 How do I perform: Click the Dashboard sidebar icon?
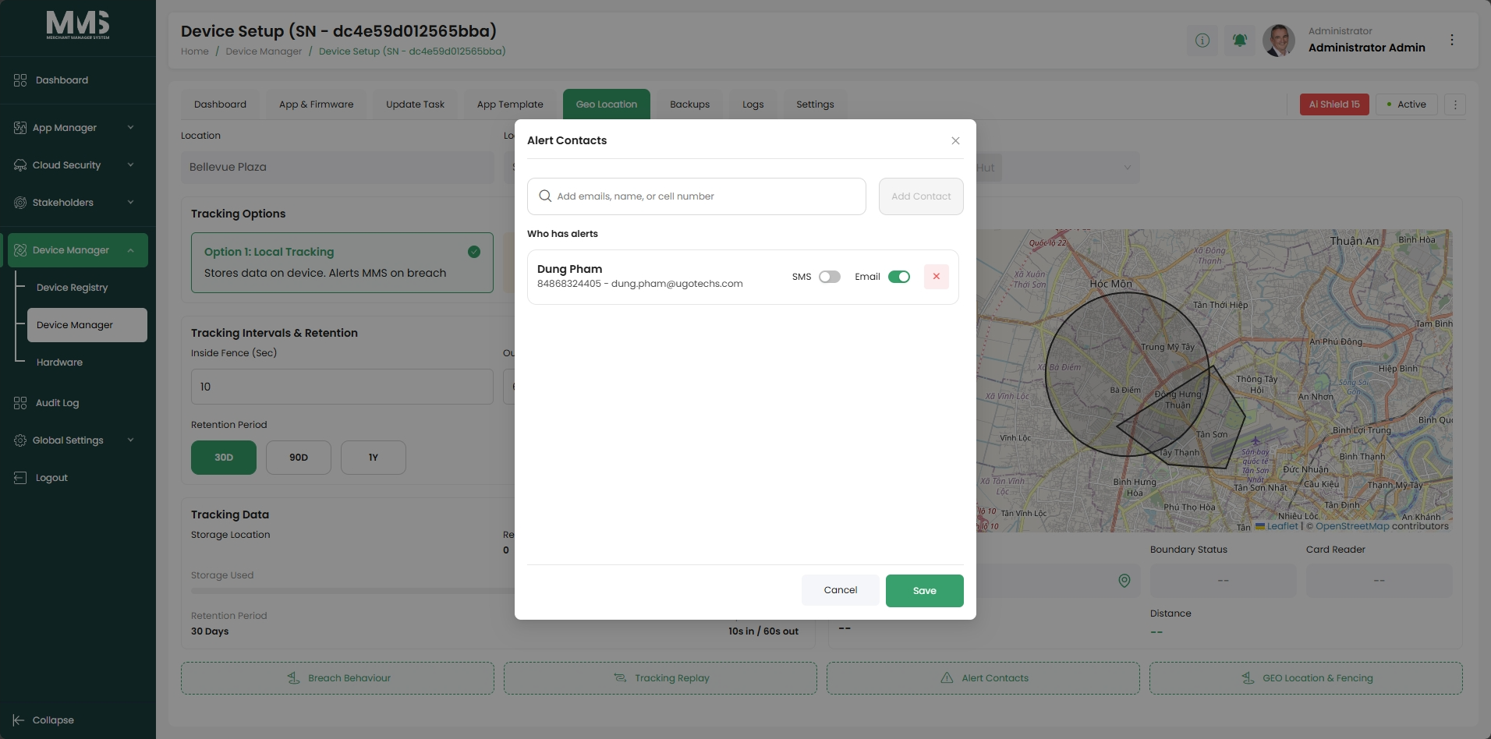[20, 80]
